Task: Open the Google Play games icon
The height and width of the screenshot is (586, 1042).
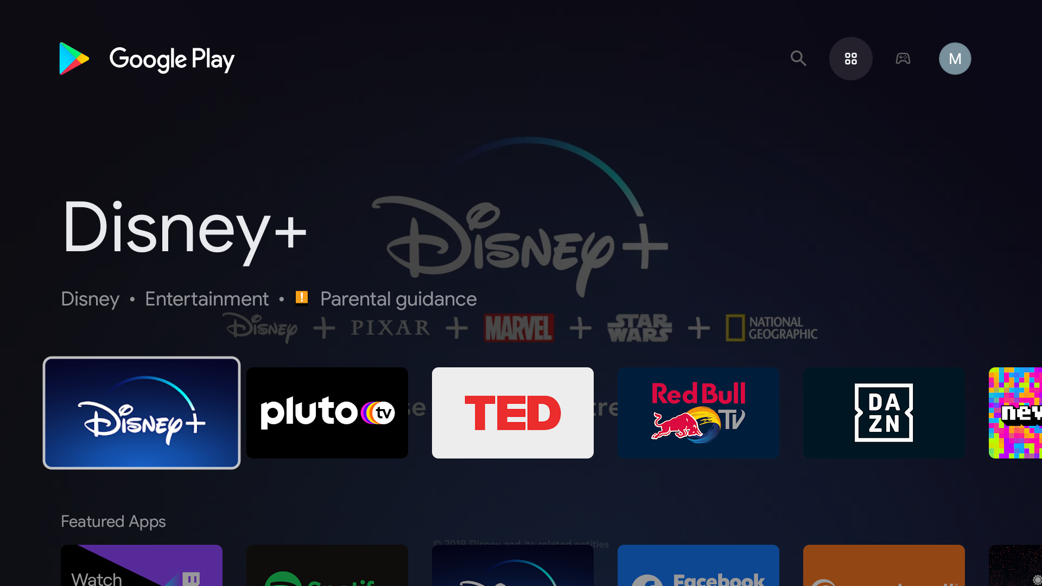Action: 903,58
